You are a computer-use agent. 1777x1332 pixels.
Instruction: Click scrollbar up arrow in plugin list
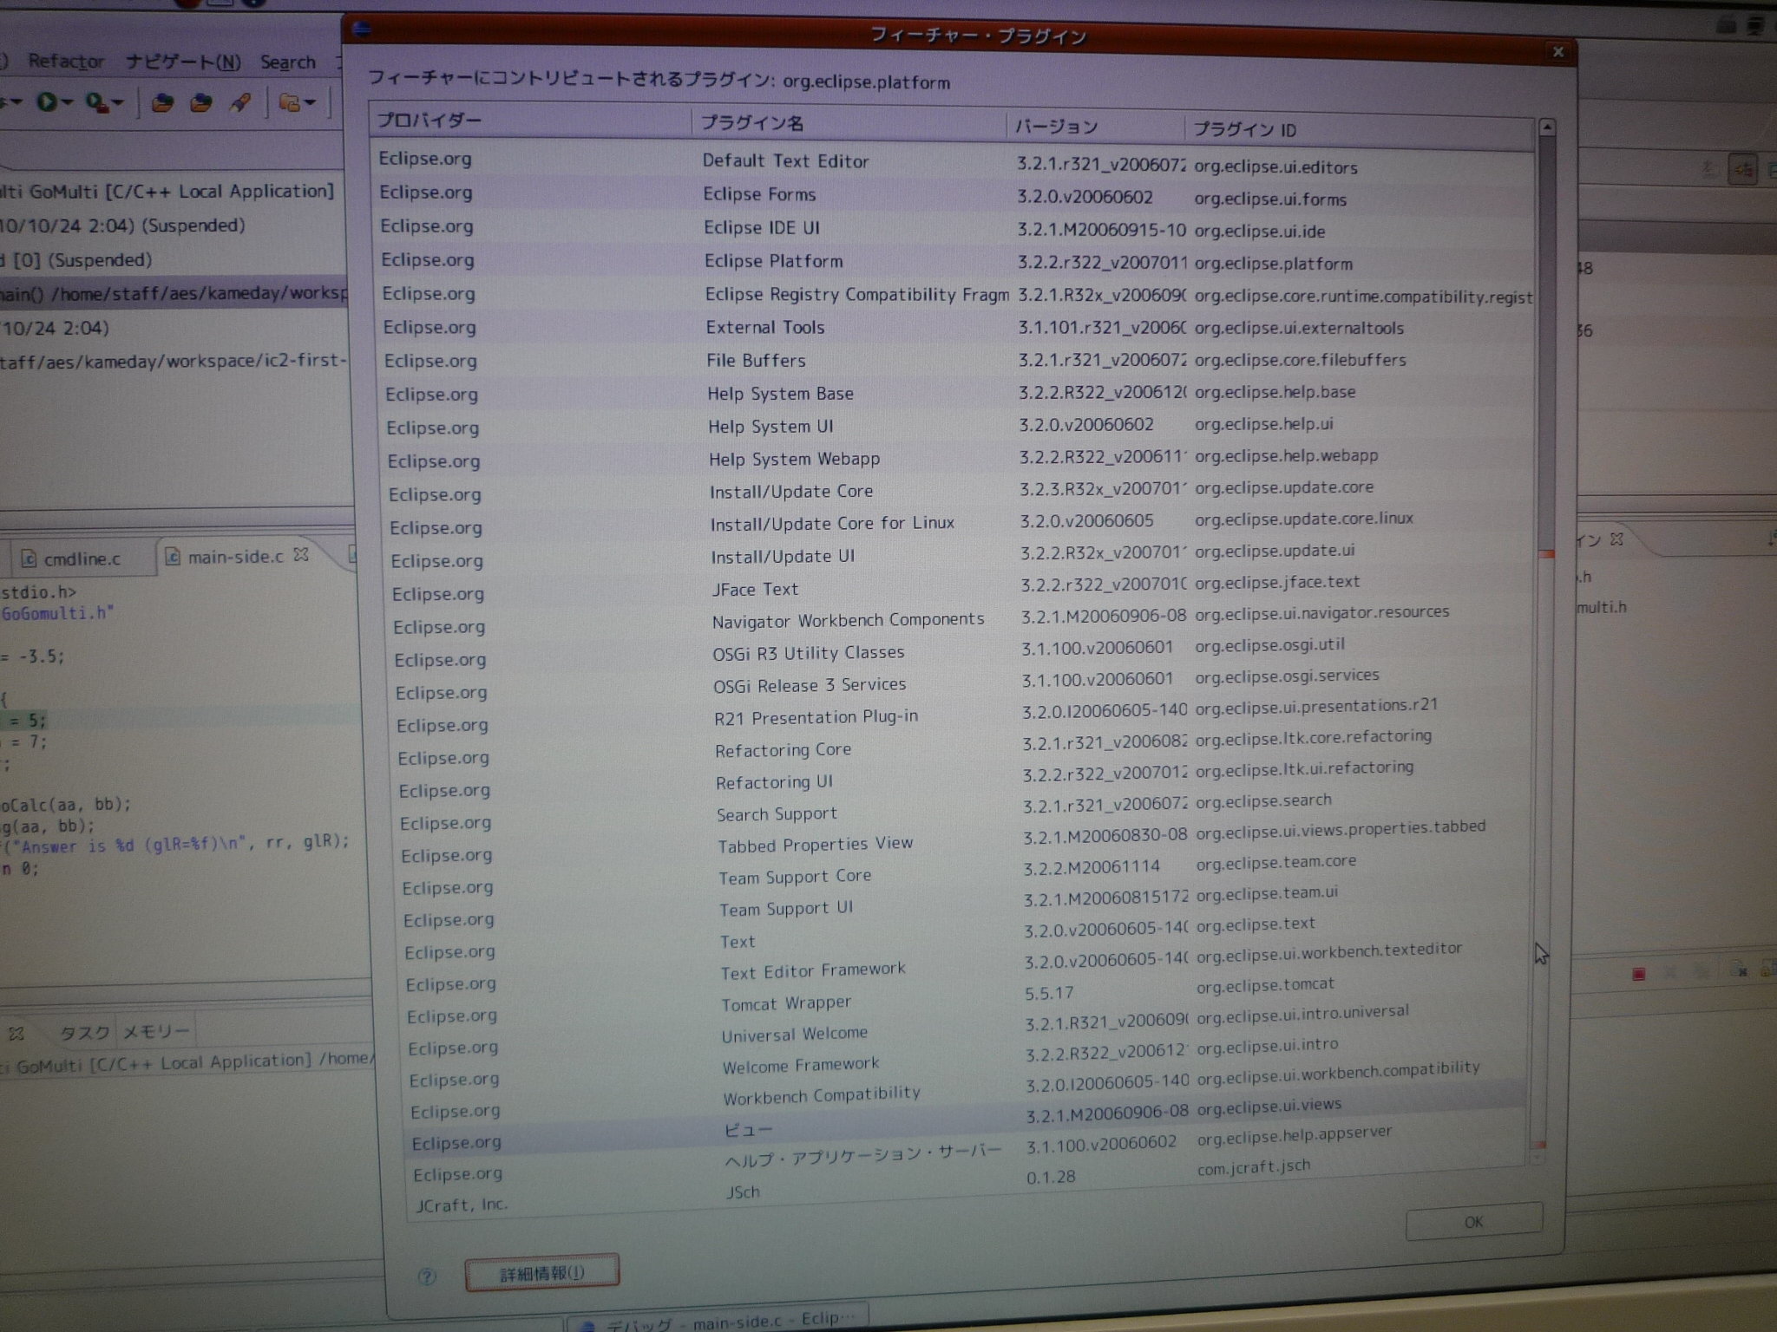pyautogui.click(x=1546, y=127)
